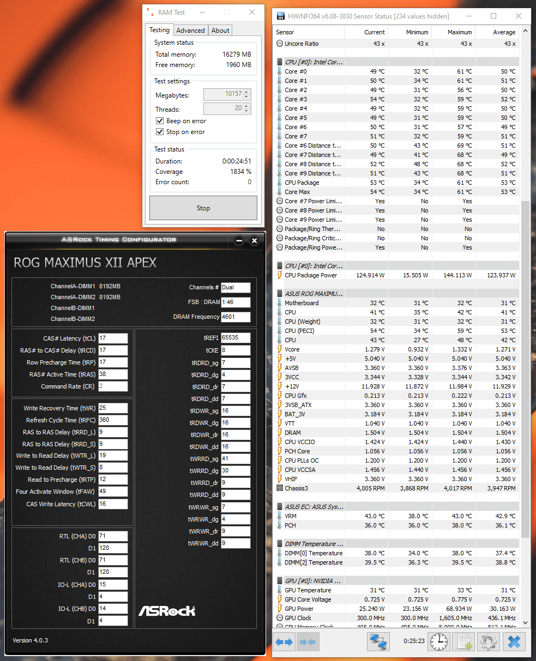Click the DRAM Frequency value field
The height and width of the screenshot is (661, 536).
[x=236, y=317]
